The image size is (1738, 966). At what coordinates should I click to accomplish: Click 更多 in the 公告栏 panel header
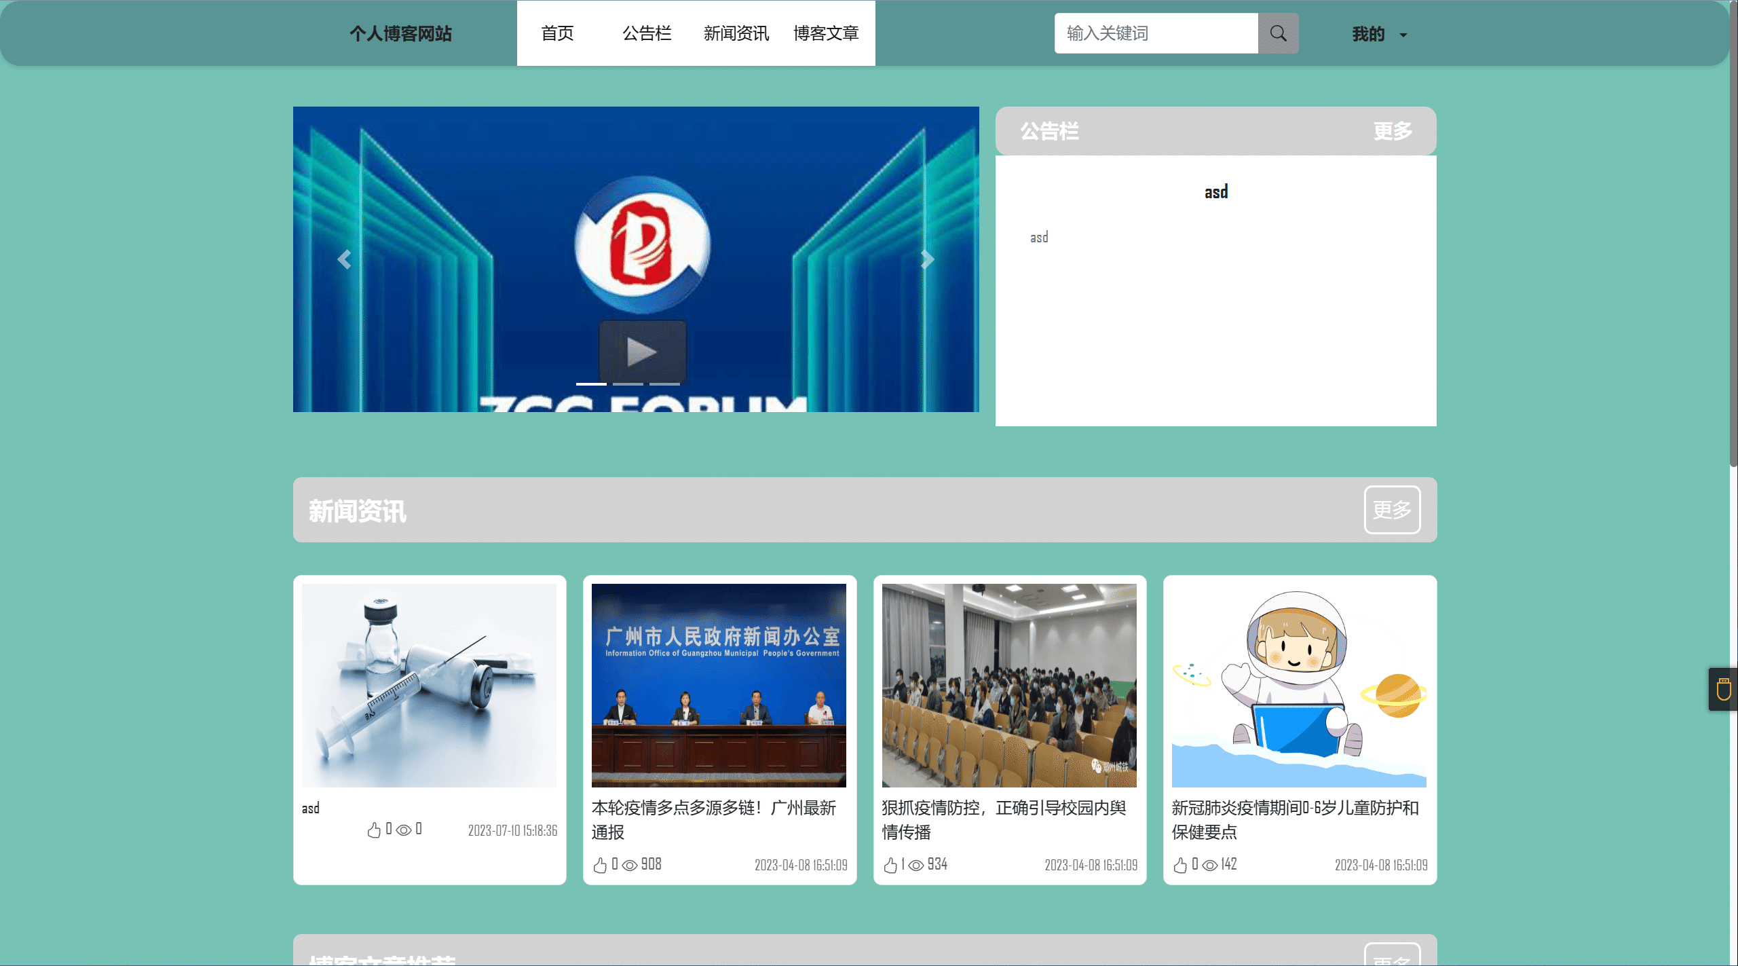click(x=1393, y=131)
